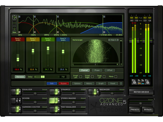The width and height of the screenshot is (163, 122).
Task: Open the Harmonic Exciter module preset arrow
Action: point(20,110)
